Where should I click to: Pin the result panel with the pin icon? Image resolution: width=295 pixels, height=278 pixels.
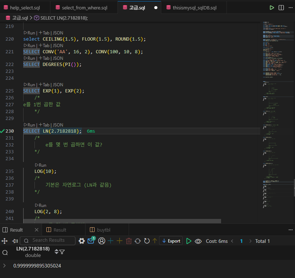[15, 241]
